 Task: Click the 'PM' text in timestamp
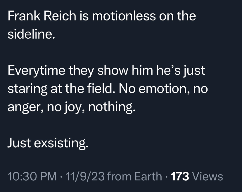(x=48, y=176)
